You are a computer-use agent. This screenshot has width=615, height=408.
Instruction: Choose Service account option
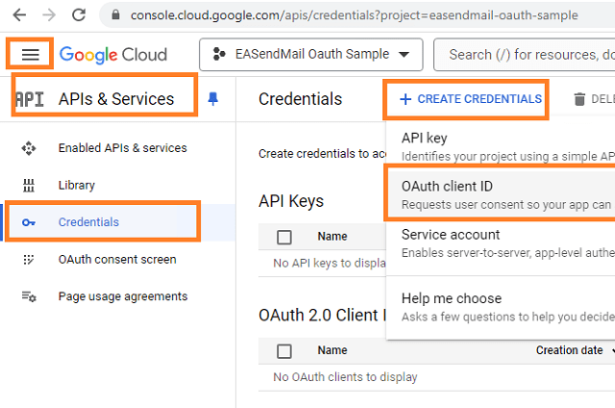(x=501, y=243)
